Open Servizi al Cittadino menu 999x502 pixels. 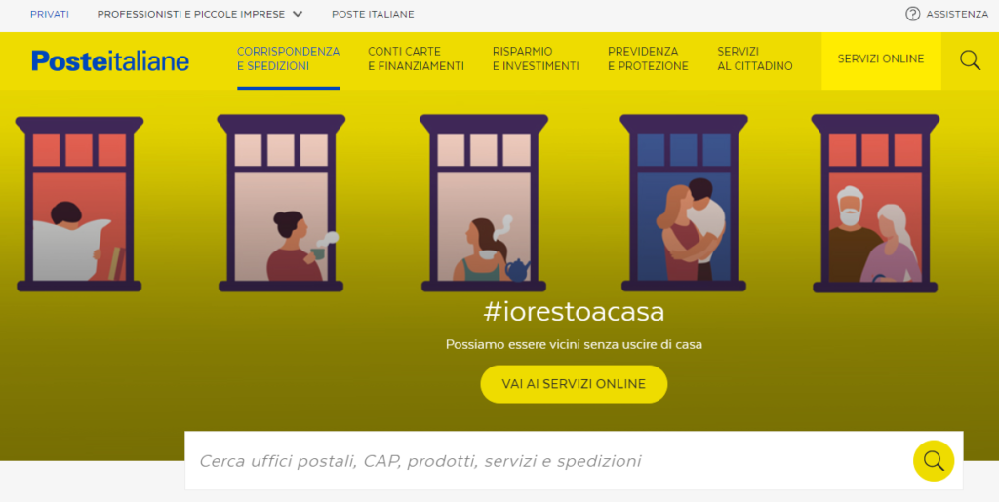755,58
